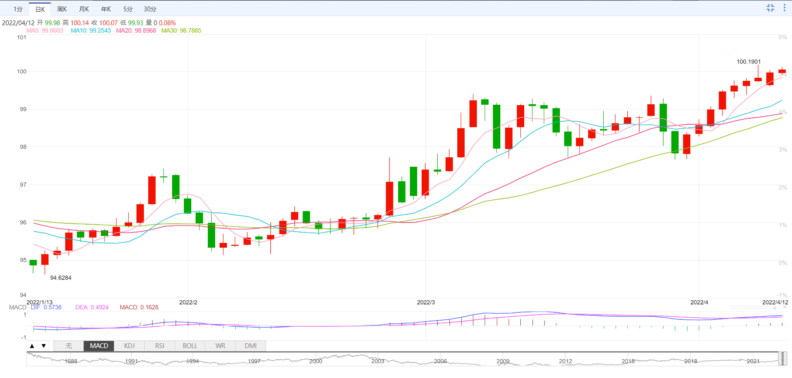Screen dimensions: 792x378
Task: Click the black up arrow beside indicators
Action: pos(32,346)
